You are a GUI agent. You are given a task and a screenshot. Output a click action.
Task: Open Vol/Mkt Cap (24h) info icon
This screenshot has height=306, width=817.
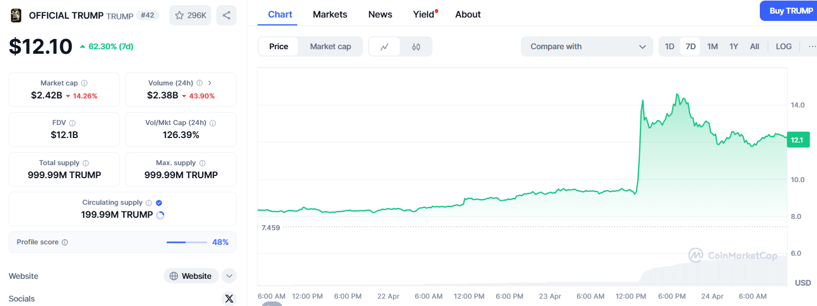(x=212, y=123)
